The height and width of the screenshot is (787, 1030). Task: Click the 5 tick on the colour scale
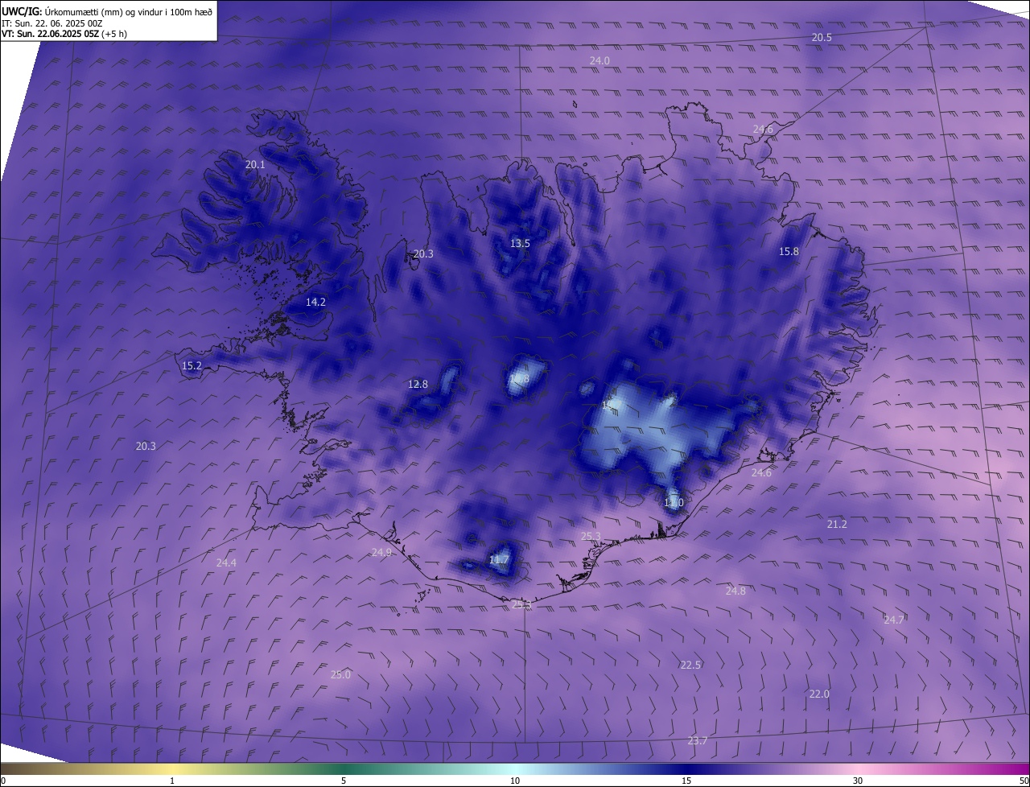coord(344,781)
